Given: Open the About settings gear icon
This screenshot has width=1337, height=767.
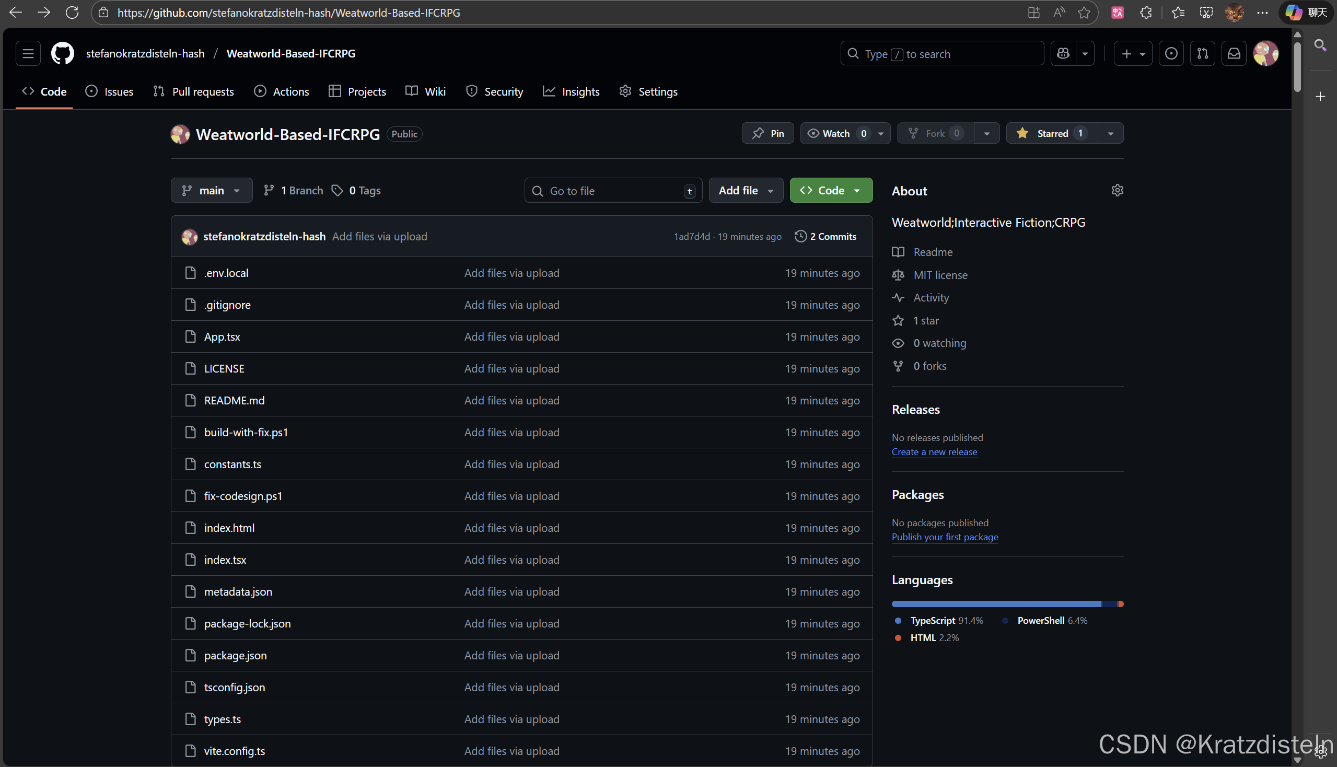Looking at the screenshot, I should 1117,190.
